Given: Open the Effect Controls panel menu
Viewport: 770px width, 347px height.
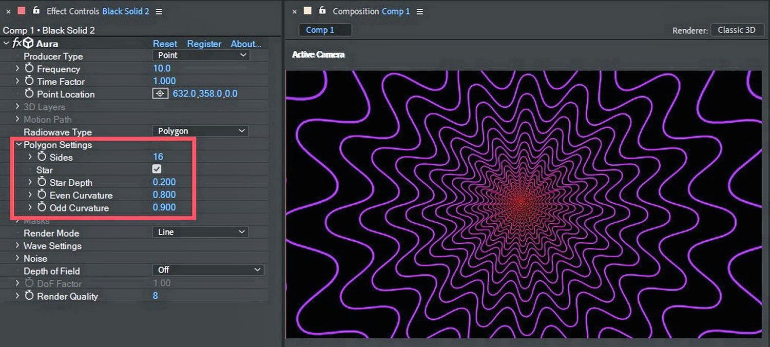Looking at the screenshot, I should [159, 11].
